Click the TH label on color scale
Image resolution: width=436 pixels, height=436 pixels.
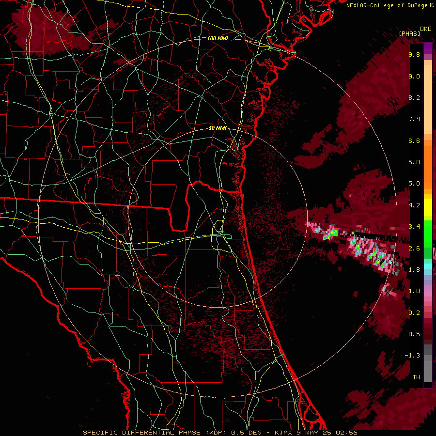(416, 377)
